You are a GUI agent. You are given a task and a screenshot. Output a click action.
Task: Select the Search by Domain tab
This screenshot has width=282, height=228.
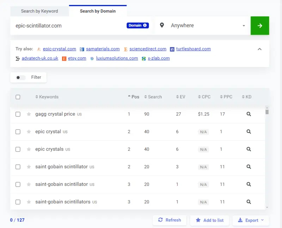click(x=98, y=11)
